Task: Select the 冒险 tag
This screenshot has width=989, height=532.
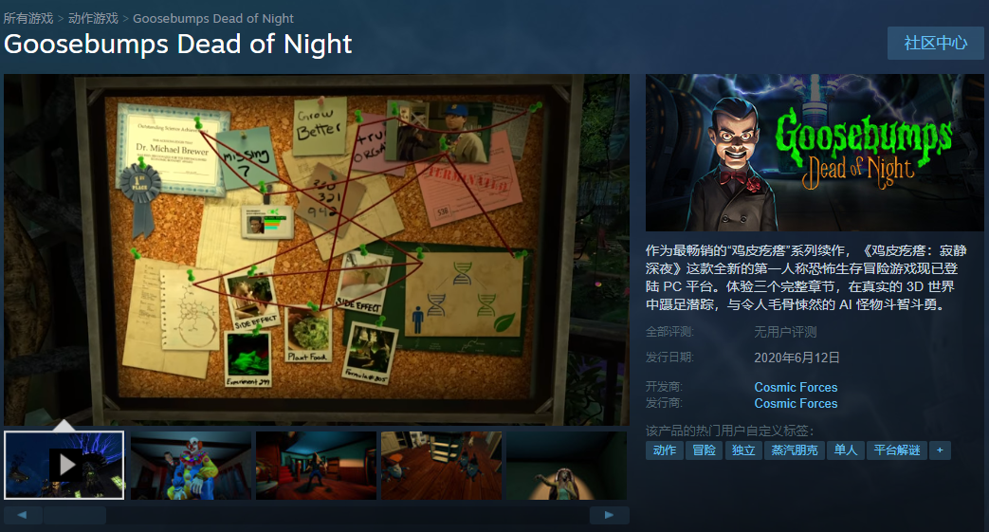Action: pos(704,450)
